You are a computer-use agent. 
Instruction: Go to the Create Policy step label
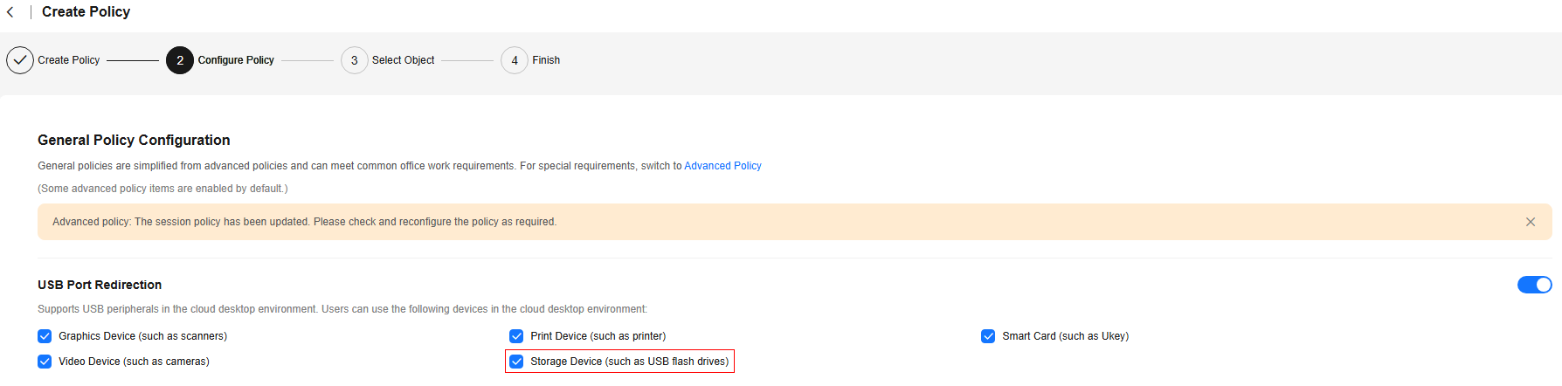coord(69,60)
